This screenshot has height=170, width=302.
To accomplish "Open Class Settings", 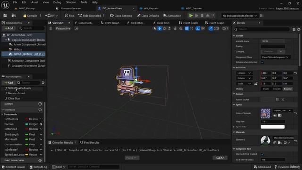I will pos(121,16).
